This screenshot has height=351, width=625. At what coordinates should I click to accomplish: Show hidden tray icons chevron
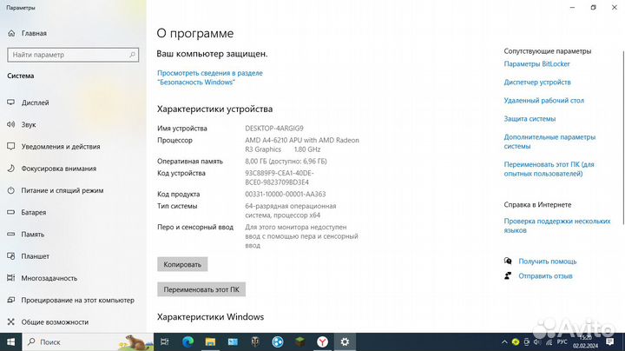[504, 341]
